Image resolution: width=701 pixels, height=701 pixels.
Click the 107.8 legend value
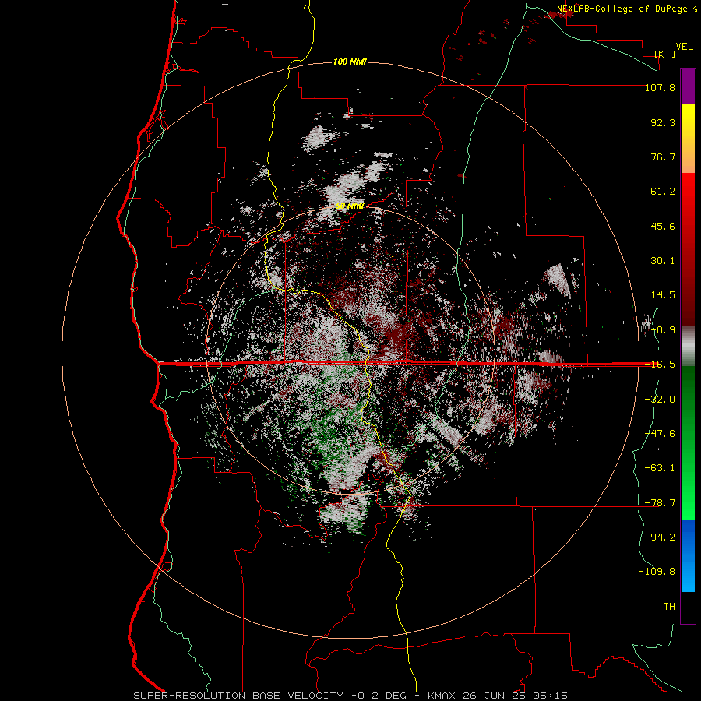click(x=660, y=87)
